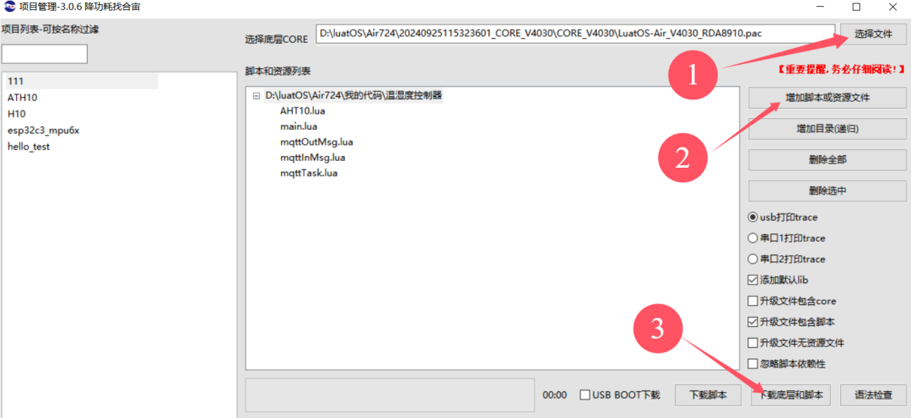
Task: Select the 温湿度控制器 directory path row
Action: [x=353, y=95]
